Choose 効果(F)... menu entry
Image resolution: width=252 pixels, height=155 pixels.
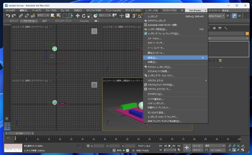point(175,62)
